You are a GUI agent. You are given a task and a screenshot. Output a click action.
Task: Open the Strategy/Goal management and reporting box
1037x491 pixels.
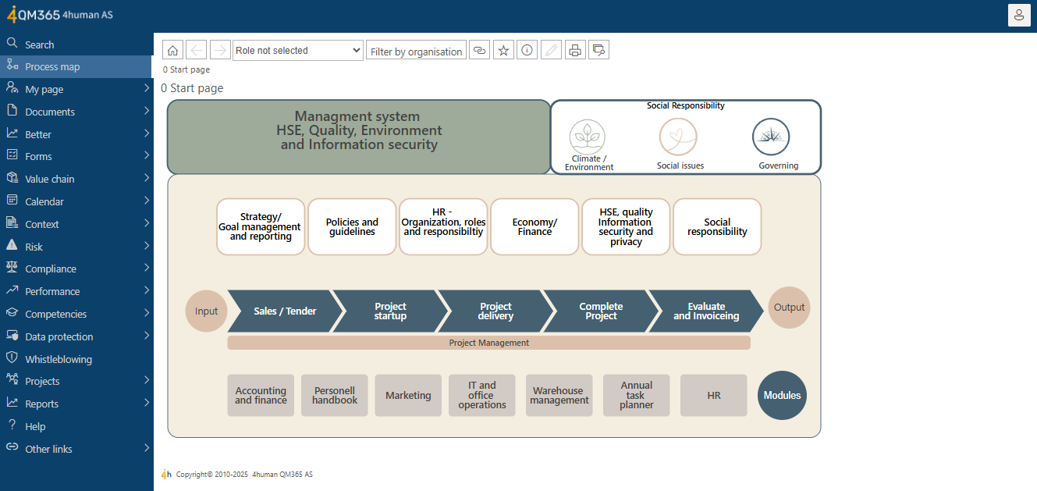261,227
